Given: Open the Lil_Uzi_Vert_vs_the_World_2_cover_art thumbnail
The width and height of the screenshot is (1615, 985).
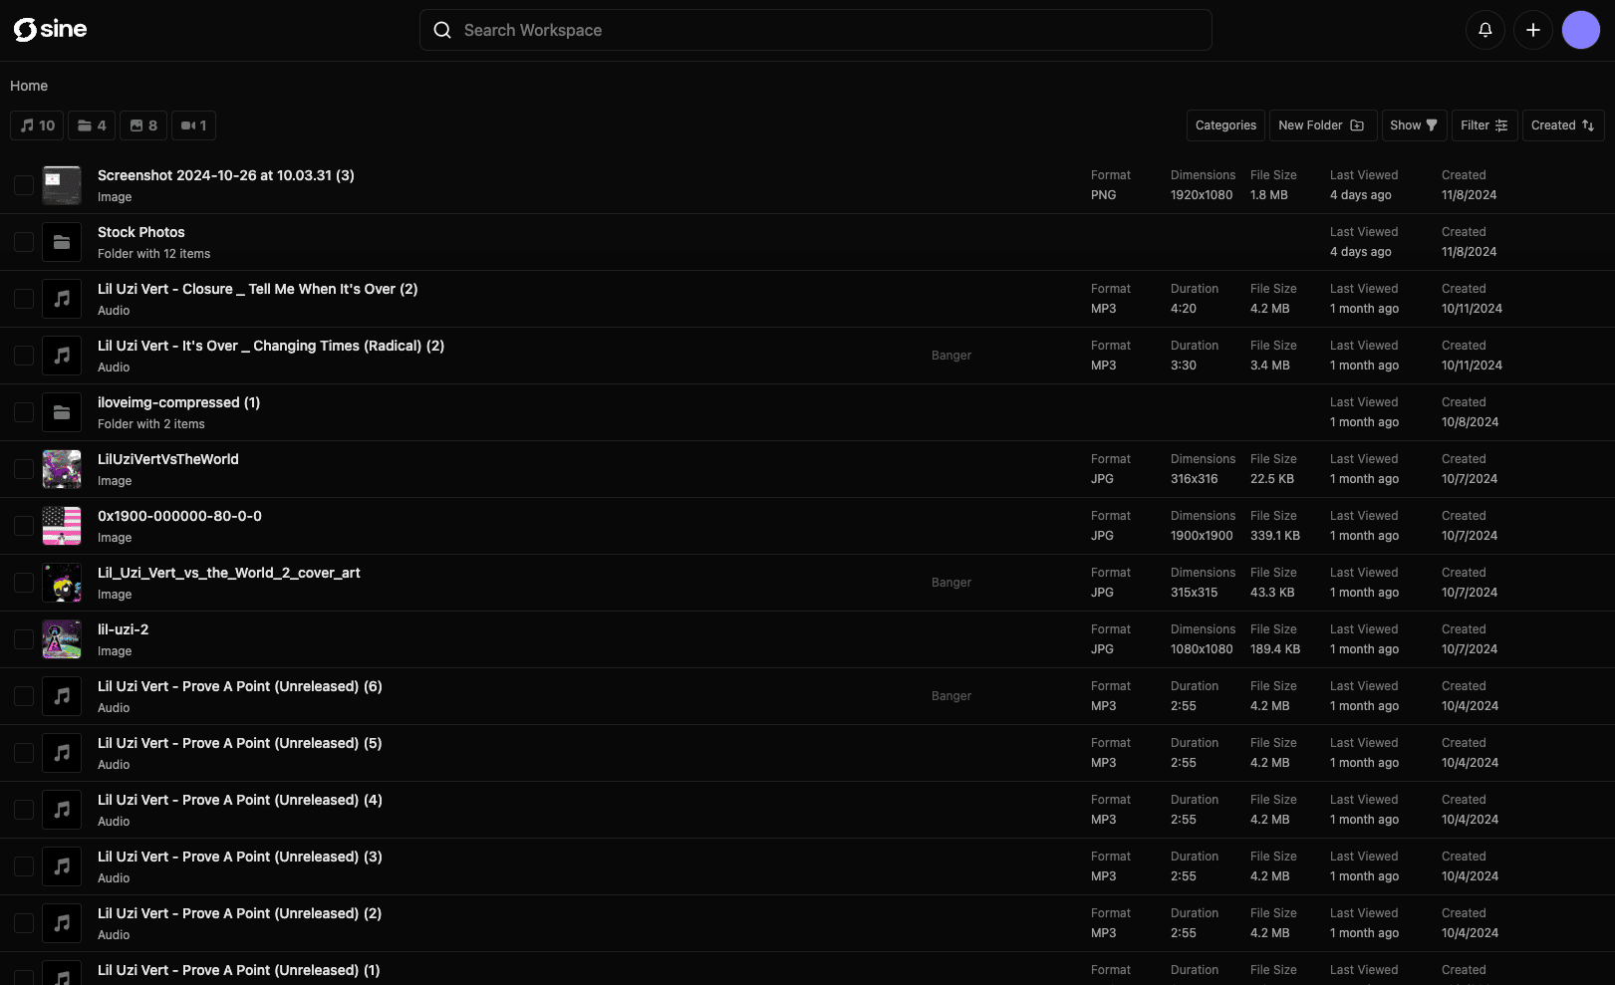Looking at the screenshot, I should pyautogui.click(x=62, y=583).
